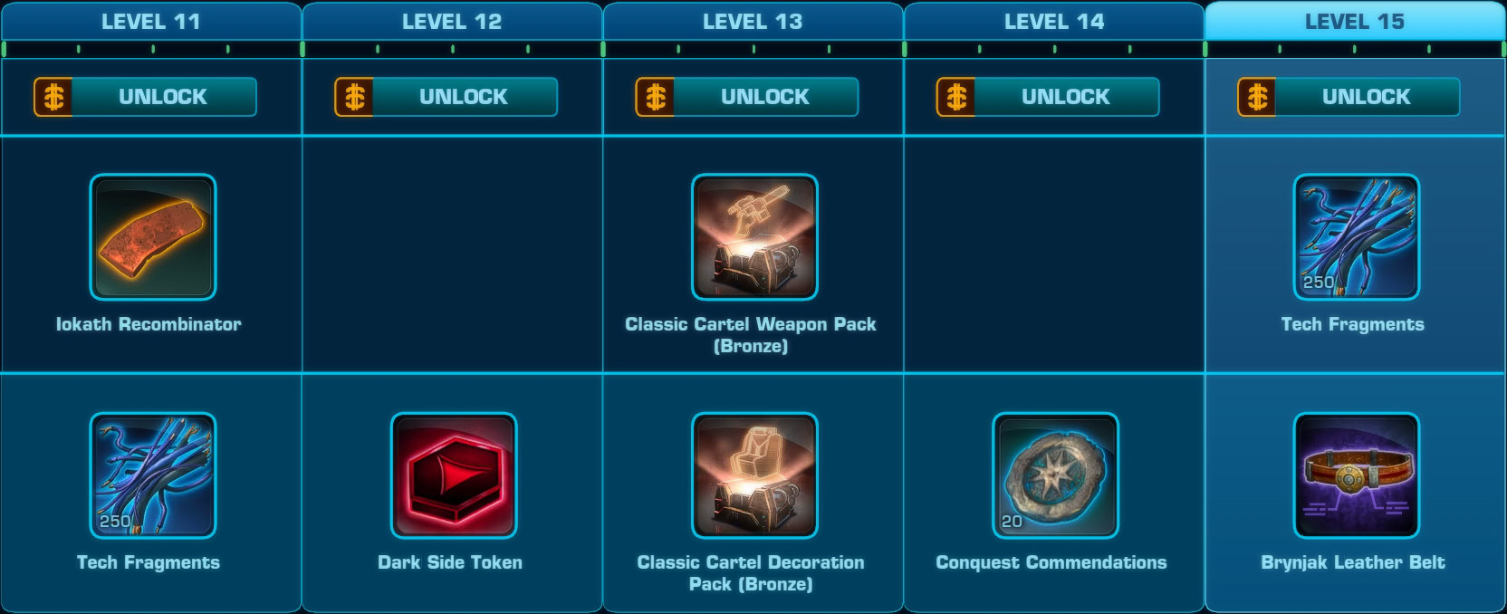The height and width of the screenshot is (614, 1507).
Task: Click the Level 15 Tech Fragments icon
Action: [1357, 237]
